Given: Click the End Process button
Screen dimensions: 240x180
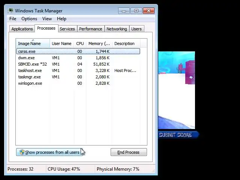Looking at the screenshot, I should 129,152.
